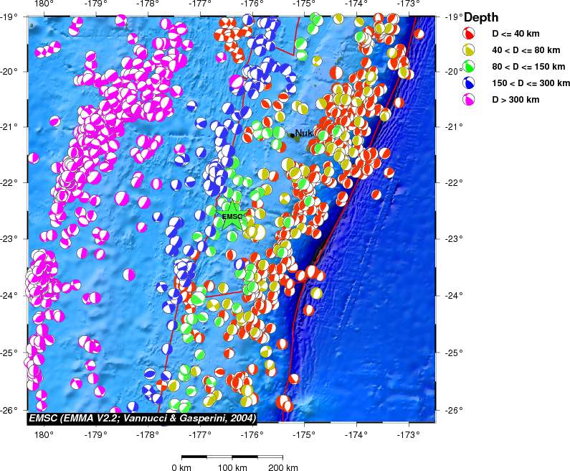Click the green beachball icon for 80 < D <= 150 km
Screen dimensions: 570x471
click(x=468, y=66)
